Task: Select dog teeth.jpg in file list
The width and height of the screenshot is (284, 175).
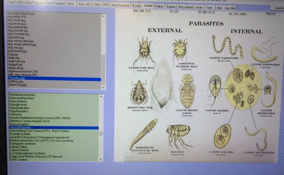Action: [x=16, y=37]
